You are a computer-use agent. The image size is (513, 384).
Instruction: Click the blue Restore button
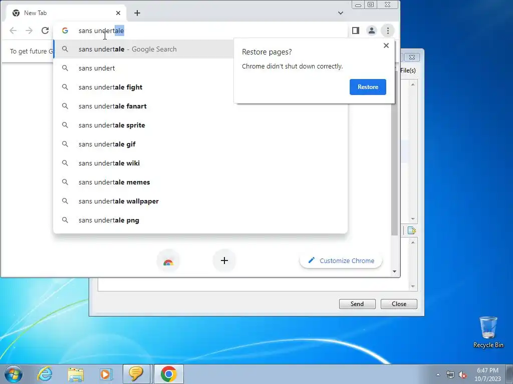pos(368,87)
